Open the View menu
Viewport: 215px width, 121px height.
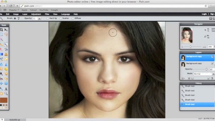point(55,14)
